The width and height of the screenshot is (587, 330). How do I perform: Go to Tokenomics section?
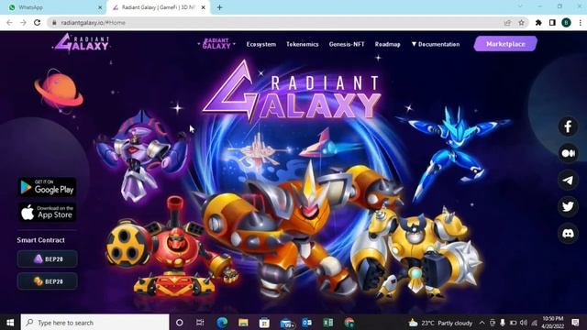(x=302, y=44)
